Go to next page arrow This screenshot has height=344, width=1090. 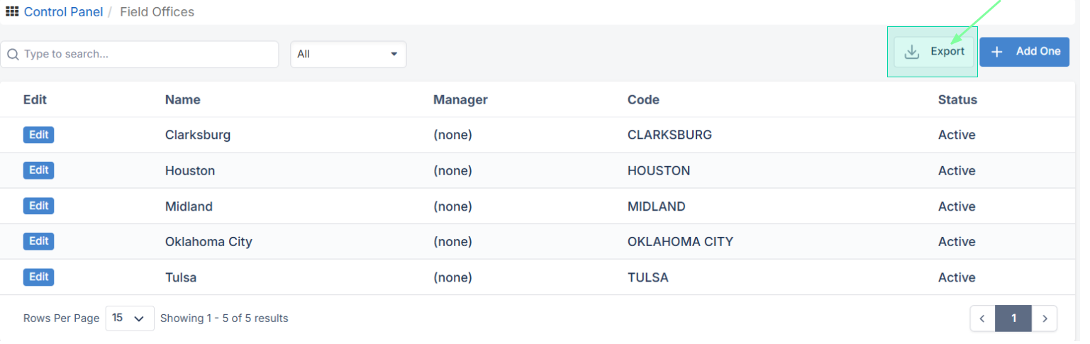point(1045,319)
